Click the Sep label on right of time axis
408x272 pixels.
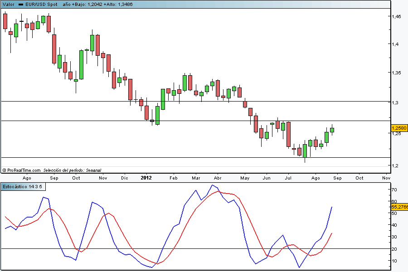point(337,178)
